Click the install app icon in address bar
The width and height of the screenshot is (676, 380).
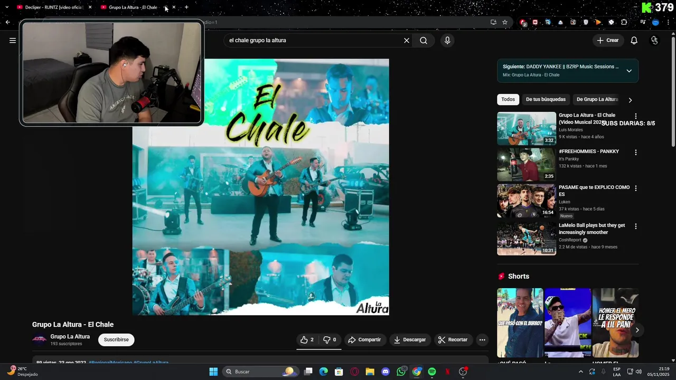(493, 22)
